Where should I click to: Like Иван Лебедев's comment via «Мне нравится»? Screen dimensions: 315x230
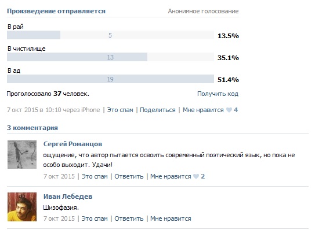[171, 218]
